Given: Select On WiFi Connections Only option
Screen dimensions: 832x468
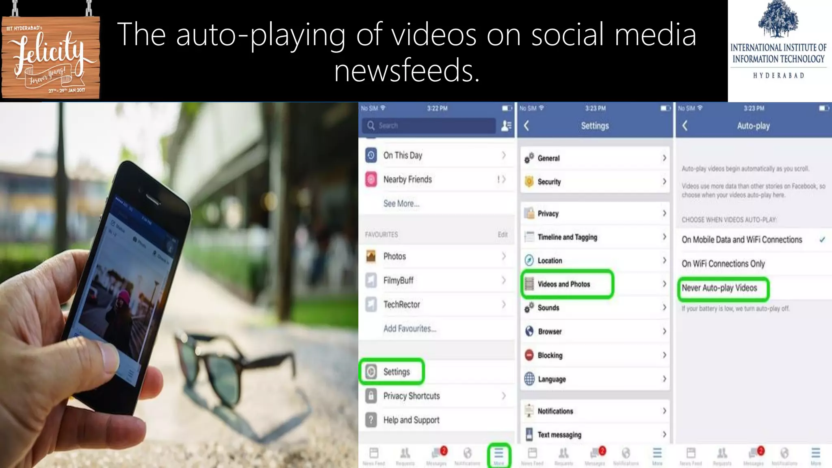Looking at the screenshot, I should [x=754, y=264].
